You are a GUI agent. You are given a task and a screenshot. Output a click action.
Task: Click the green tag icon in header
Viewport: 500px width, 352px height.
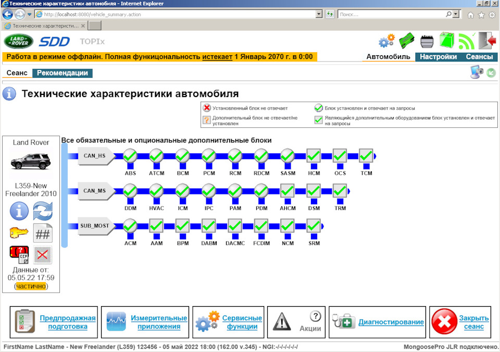pos(406,41)
